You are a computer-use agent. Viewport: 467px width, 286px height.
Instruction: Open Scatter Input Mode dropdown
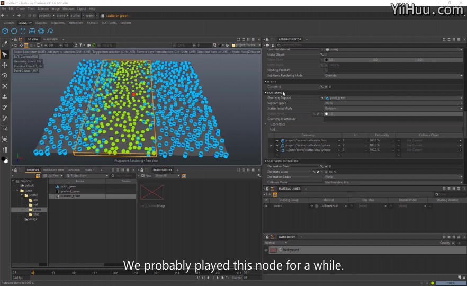click(x=393, y=109)
